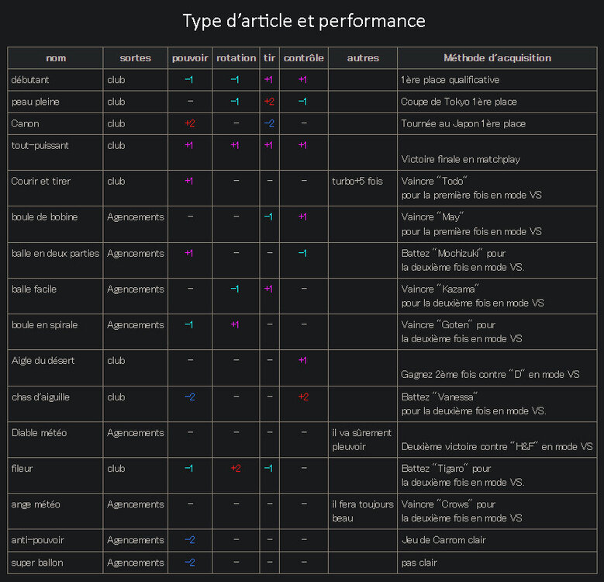Select the "rotation" column header
604x582 pixels.
coord(236,58)
